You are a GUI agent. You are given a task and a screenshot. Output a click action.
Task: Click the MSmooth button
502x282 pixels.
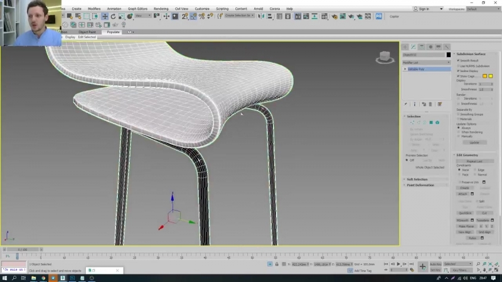pos(462,221)
